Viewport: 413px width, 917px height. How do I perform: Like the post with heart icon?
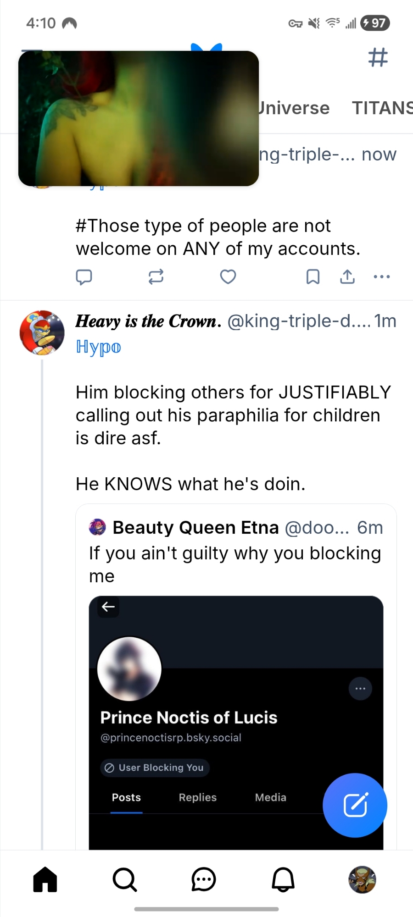pyautogui.click(x=228, y=276)
